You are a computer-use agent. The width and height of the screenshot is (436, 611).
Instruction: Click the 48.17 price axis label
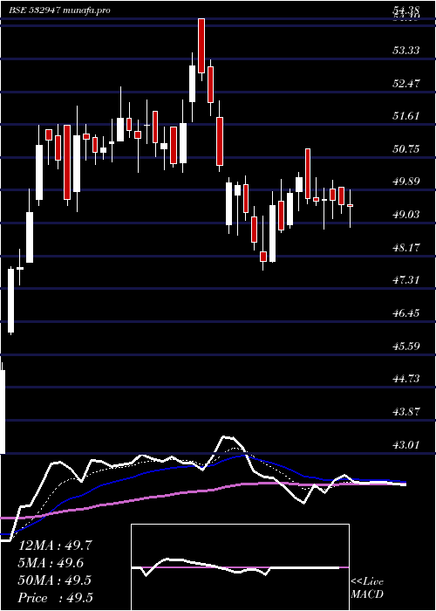[x=406, y=247]
